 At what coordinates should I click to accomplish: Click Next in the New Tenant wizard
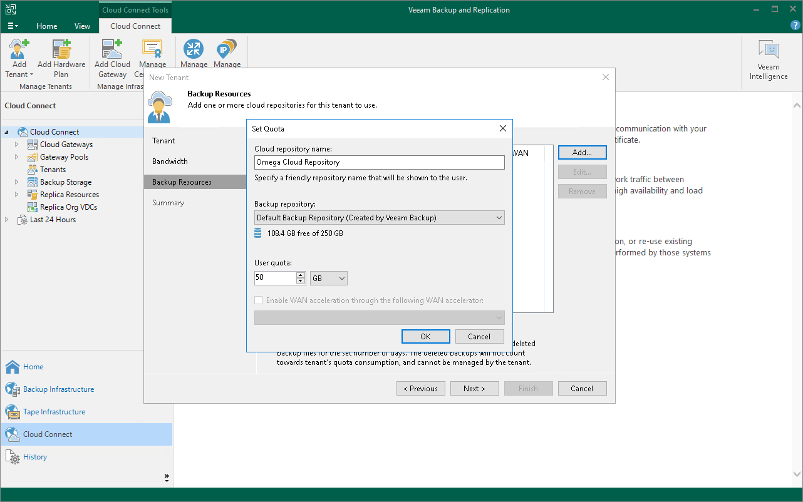click(x=474, y=388)
